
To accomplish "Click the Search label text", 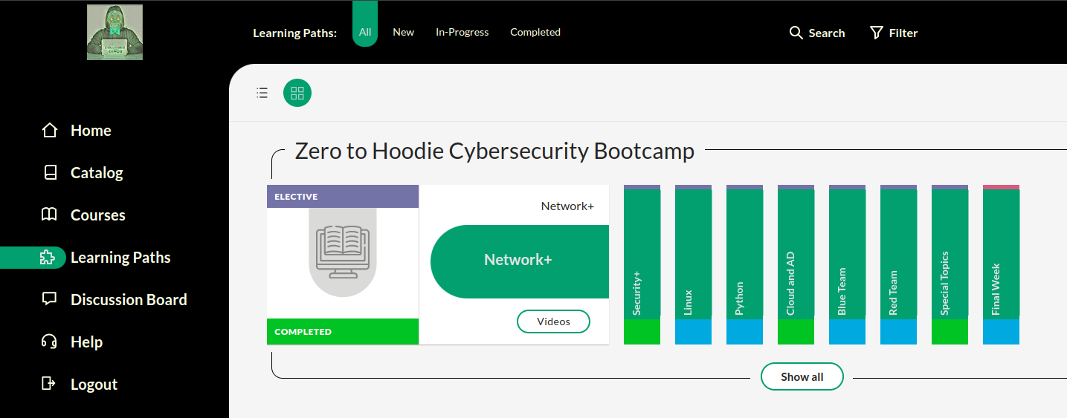I will click(x=827, y=33).
